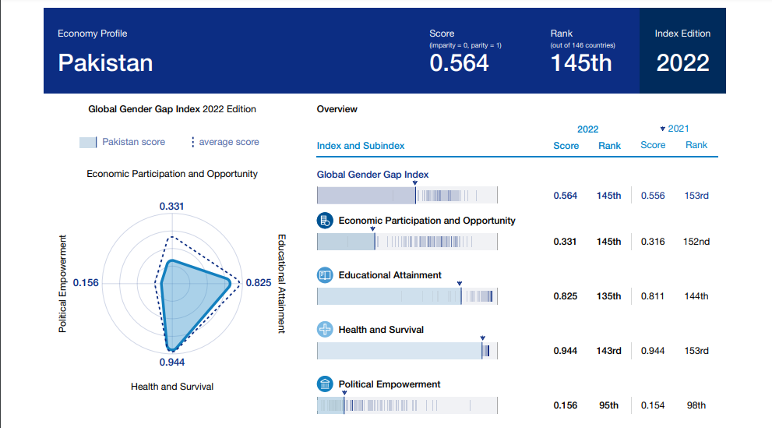This screenshot has height=428, width=772.
Task: Click the 2021 Global Index rank 153rd
Action: (696, 196)
